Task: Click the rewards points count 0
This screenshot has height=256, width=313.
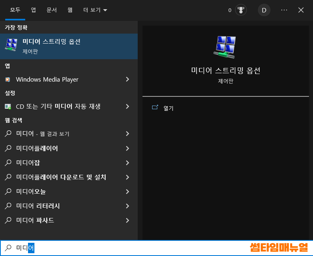Action: coord(230,10)
